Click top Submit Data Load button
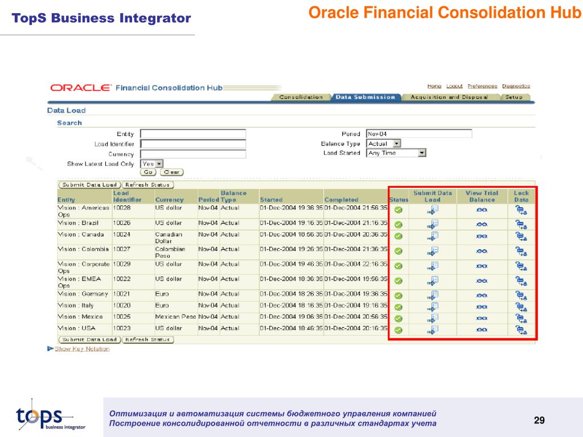The width and height of the screenshot is (583, 437). coord(89,185)
